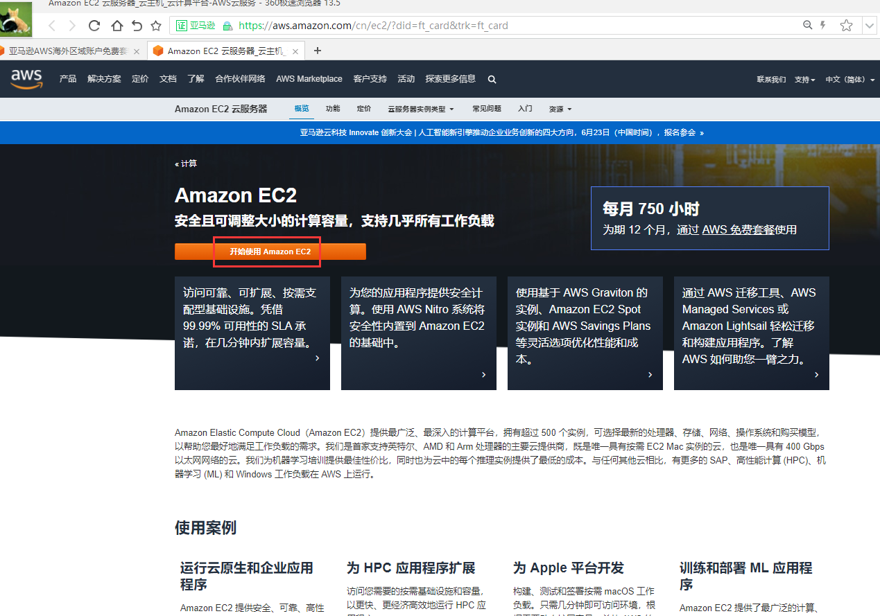Click the AWS 免费套餐 link

[x=738, y=229]
